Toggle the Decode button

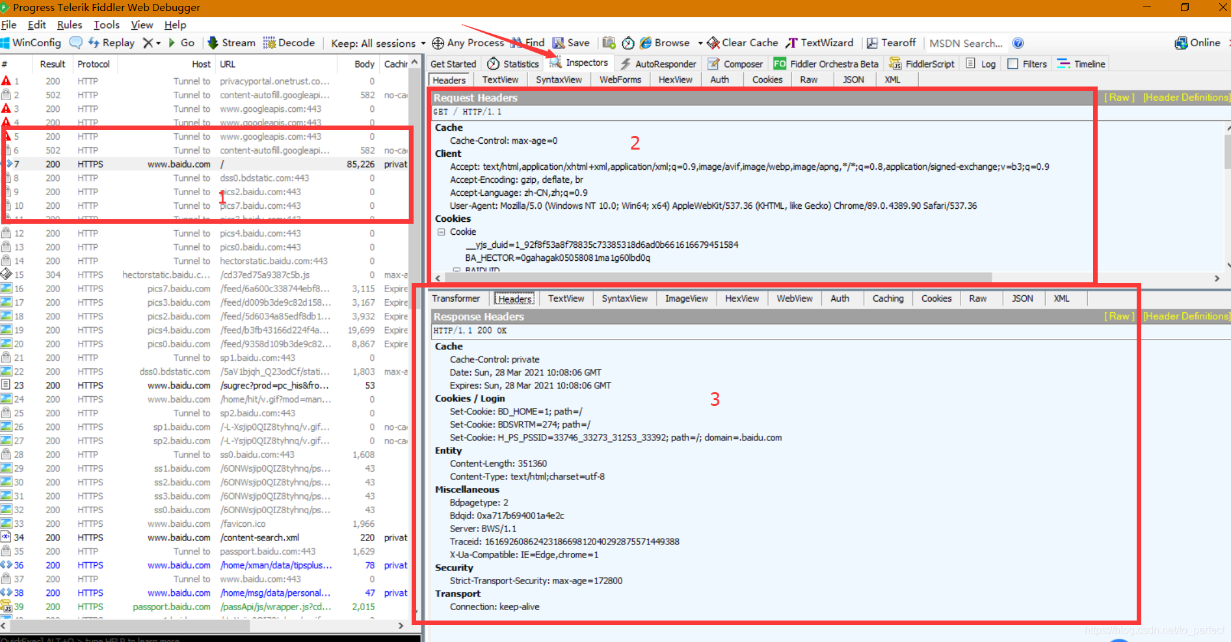click(x=289, y=43)
